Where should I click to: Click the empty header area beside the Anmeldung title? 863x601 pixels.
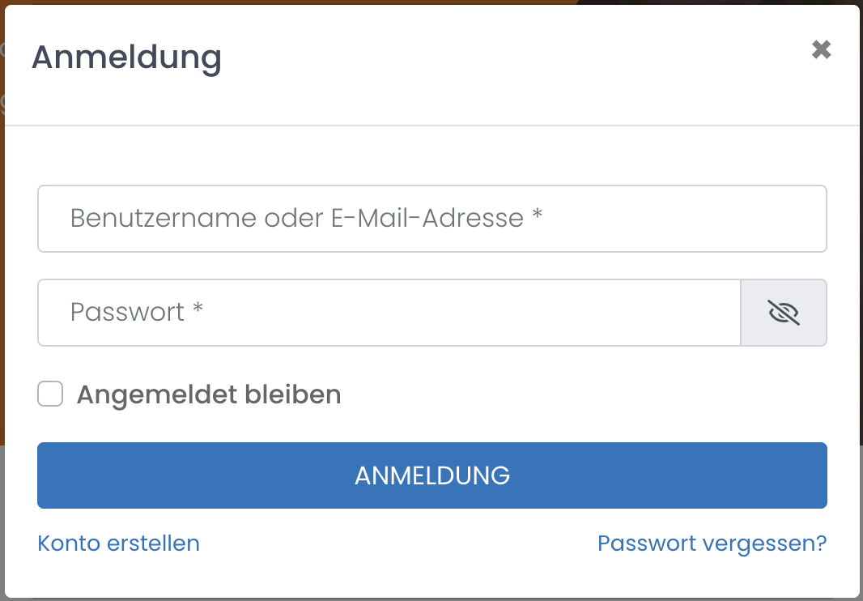click(486, 58)
